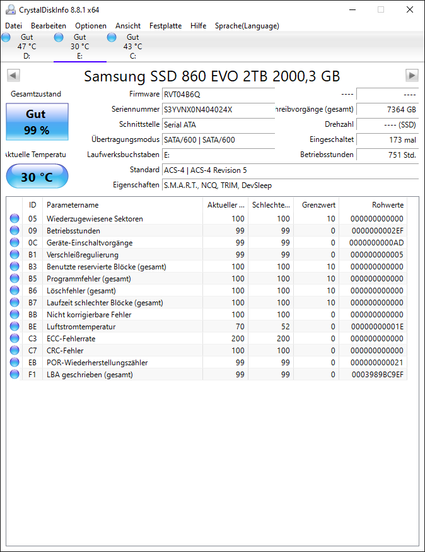Click the Drehzahl ---- (SSD) value
Image resolution: width=425 pixels, height=552 pixels.
387,125
